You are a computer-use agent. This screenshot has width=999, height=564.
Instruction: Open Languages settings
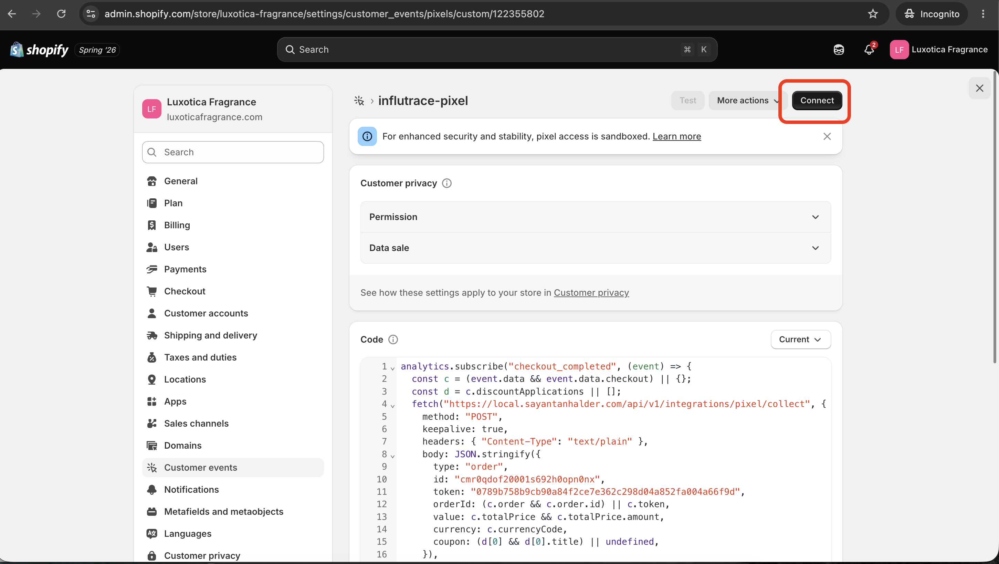(233, 534)
